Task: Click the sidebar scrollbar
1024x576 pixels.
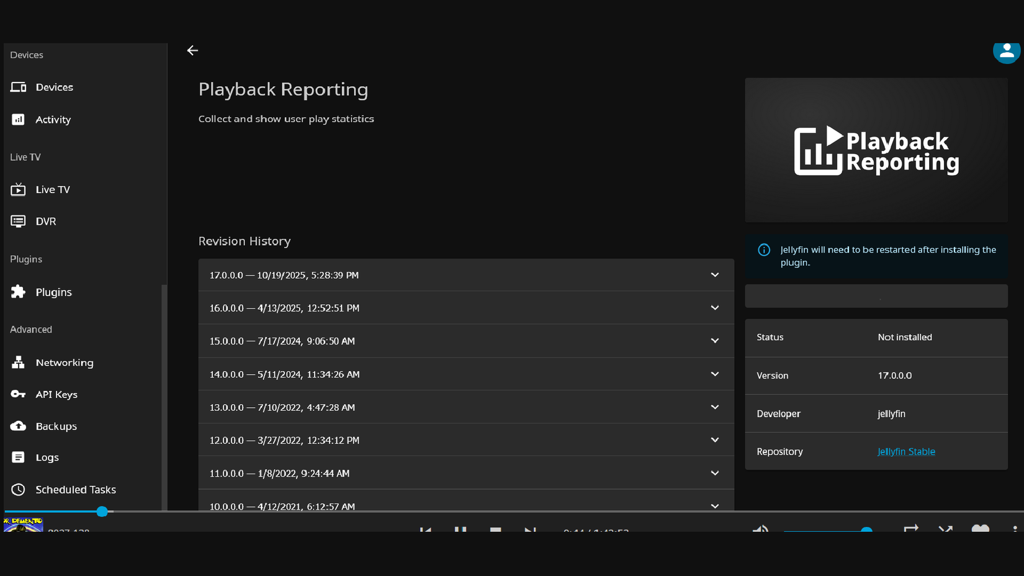Action: pos(164,397)
